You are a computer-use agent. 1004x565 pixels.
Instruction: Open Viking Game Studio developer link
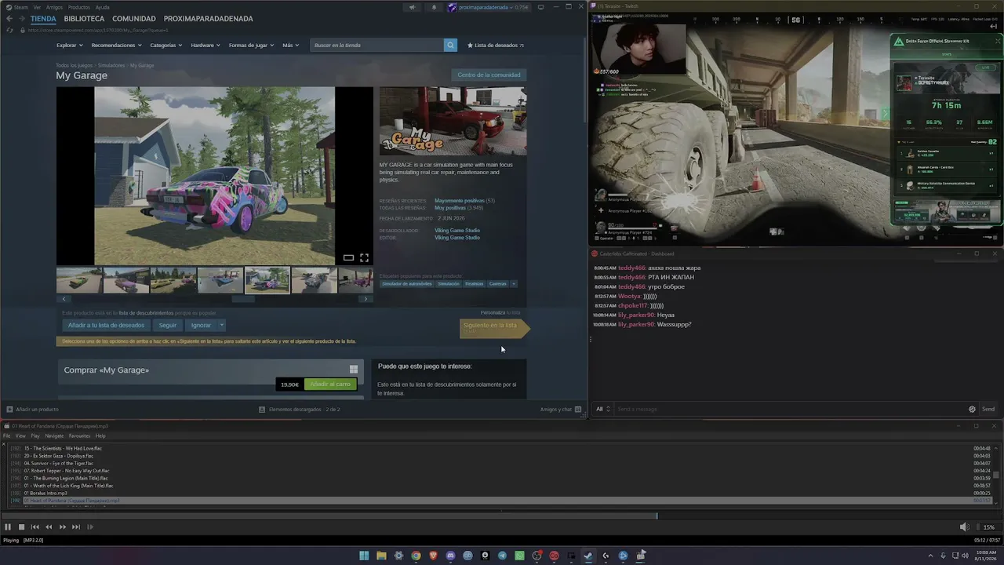click(457, 231)
